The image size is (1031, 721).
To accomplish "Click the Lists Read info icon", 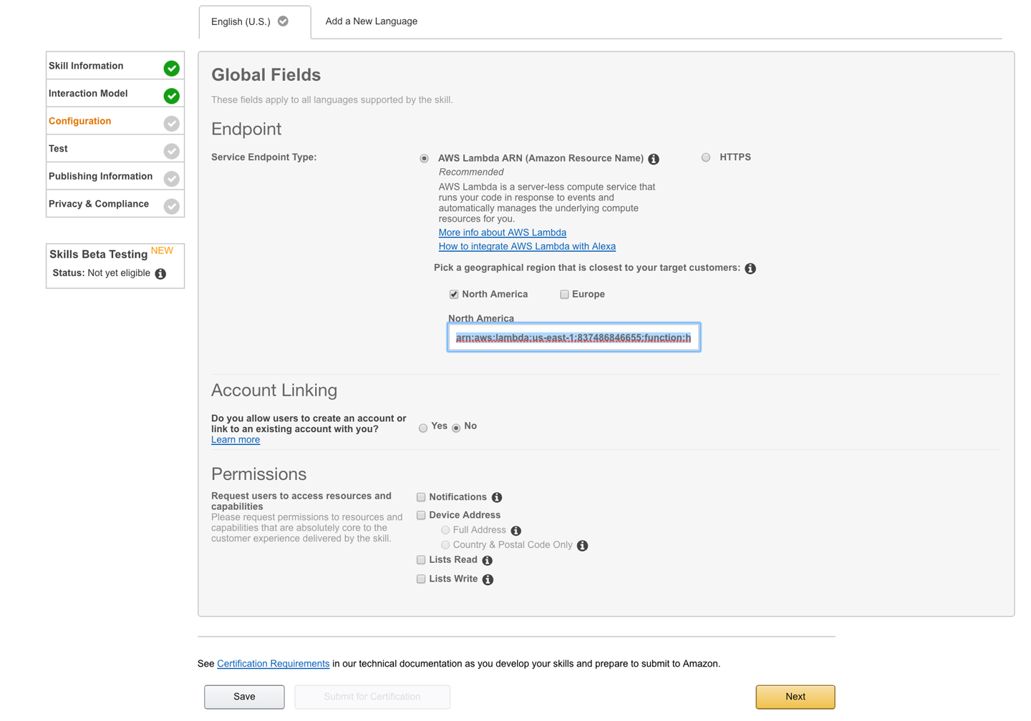I will pyautogui.click(x=488, y=561).
